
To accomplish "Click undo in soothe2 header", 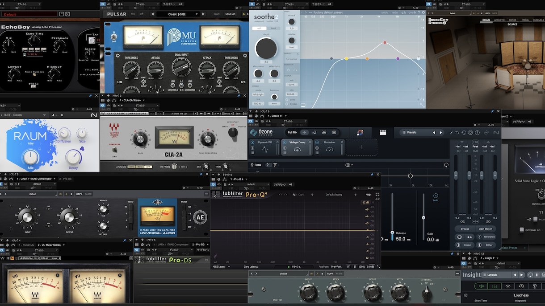I will [x=385, y=12].
